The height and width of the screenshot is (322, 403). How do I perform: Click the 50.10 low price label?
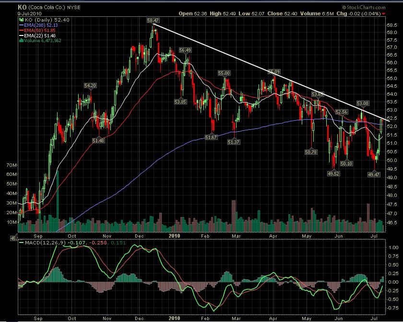tap(346, 163)
